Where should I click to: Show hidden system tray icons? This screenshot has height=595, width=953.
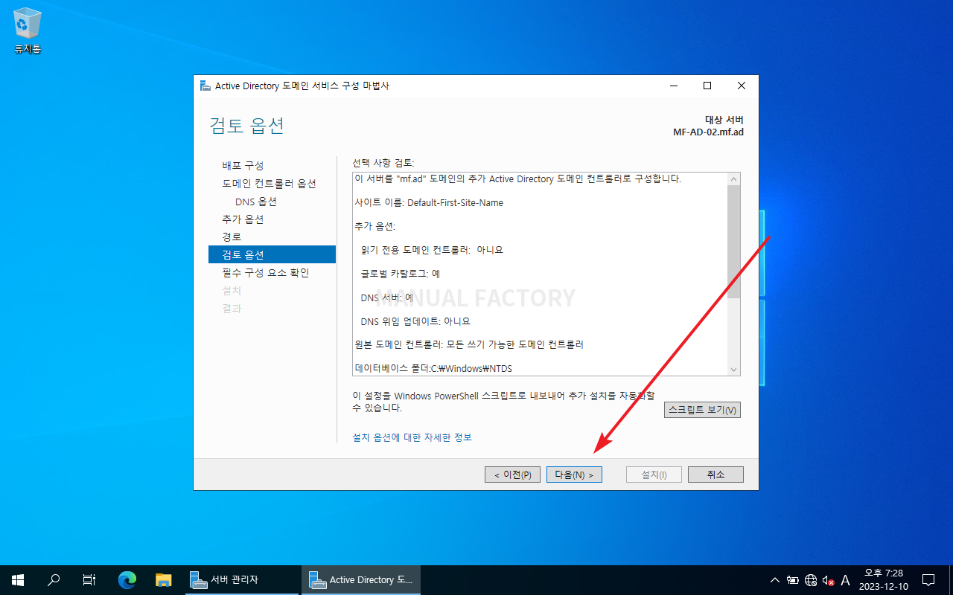pos(775,580)
